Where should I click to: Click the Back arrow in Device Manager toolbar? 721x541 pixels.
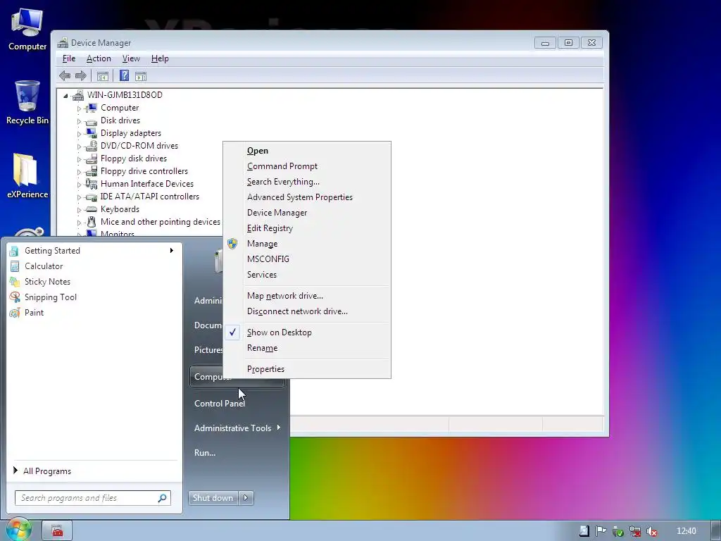pos(65,76)
